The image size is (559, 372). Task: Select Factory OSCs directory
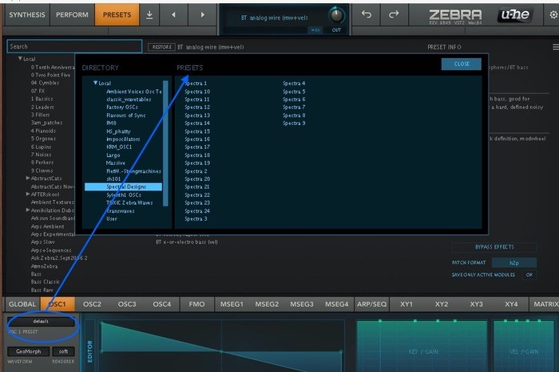(122, 107)
